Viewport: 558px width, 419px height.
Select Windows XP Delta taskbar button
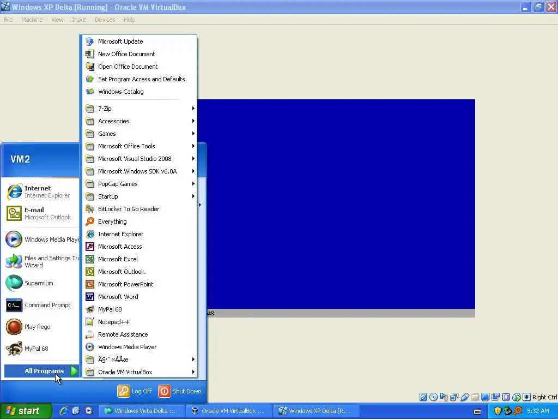(316, 411)
